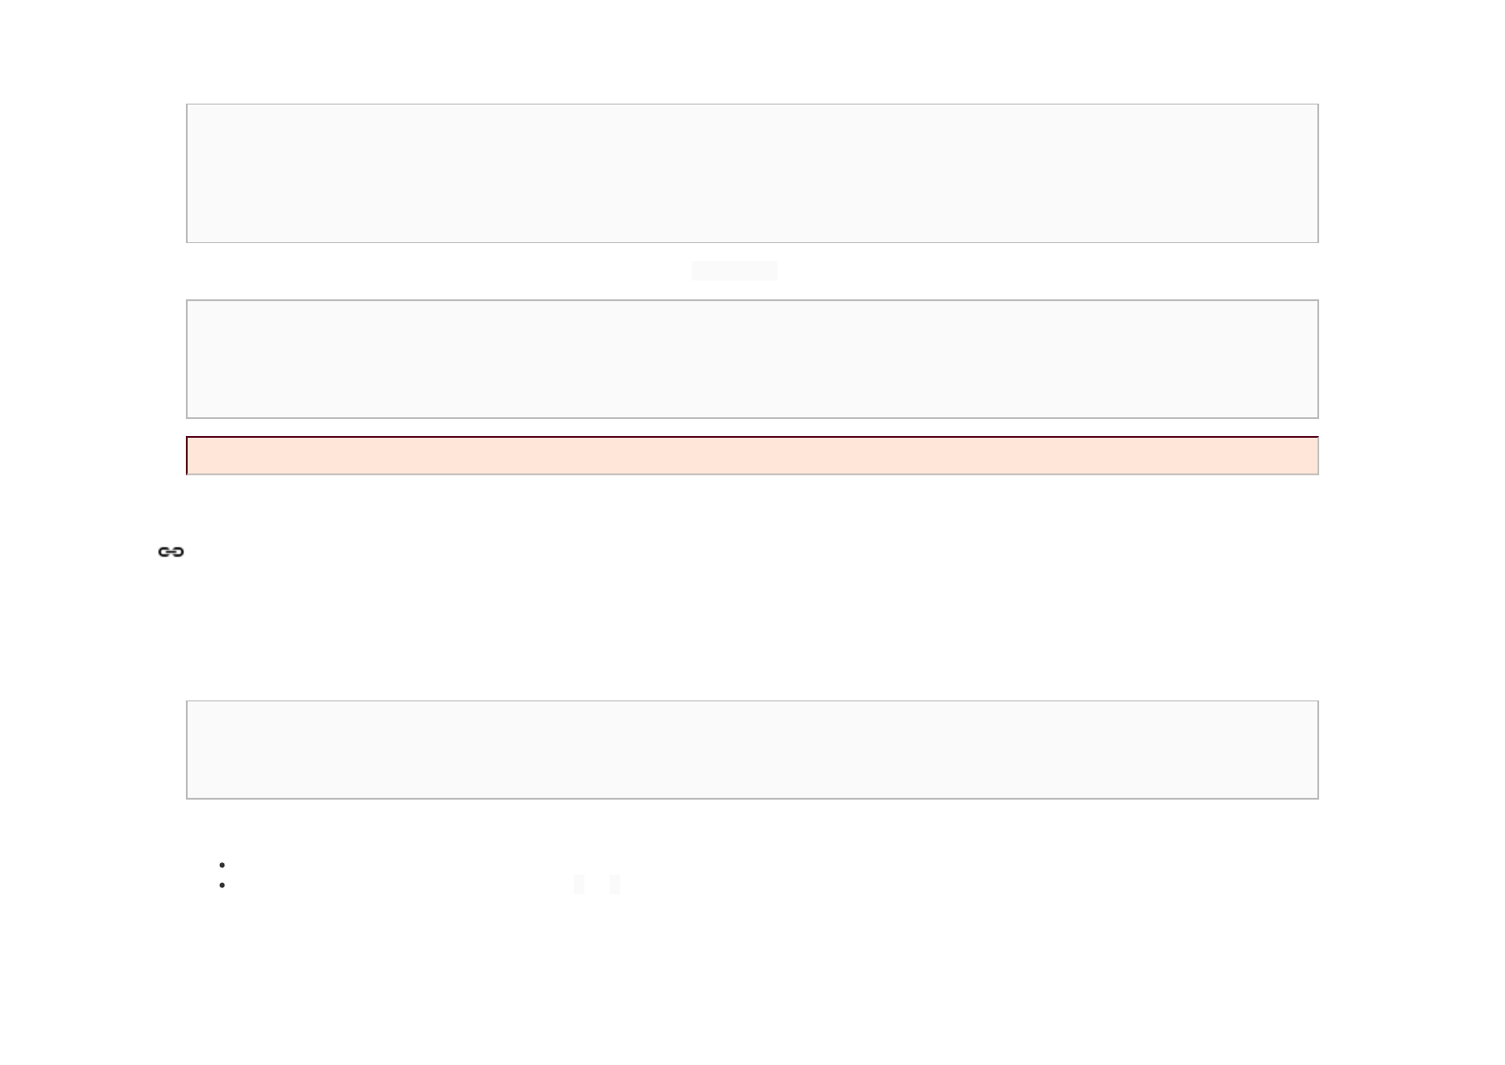Click the bottom-right corner of lowest code block

pyautogui.click(x=1318, y=799)
